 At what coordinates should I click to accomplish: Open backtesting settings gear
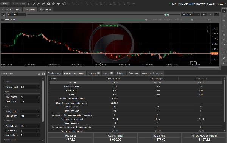pyautogui.click(x=4, y=14)
